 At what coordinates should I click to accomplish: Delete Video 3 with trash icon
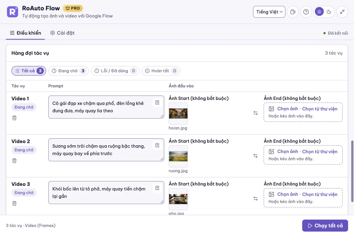tap(14, 203)
